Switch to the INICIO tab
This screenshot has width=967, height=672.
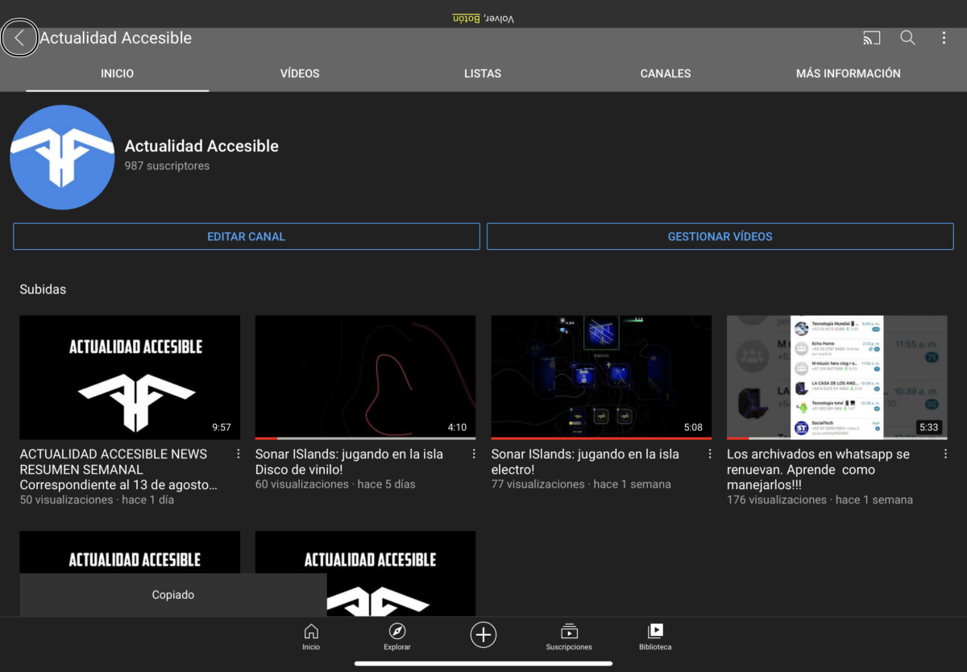118,73
